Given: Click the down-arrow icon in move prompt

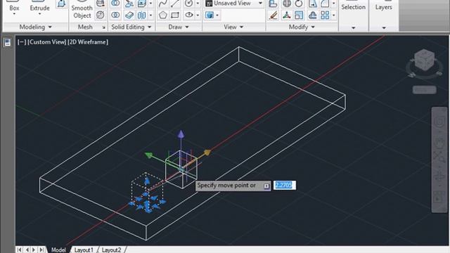Looking at the screenshot, I should point(266,186).
